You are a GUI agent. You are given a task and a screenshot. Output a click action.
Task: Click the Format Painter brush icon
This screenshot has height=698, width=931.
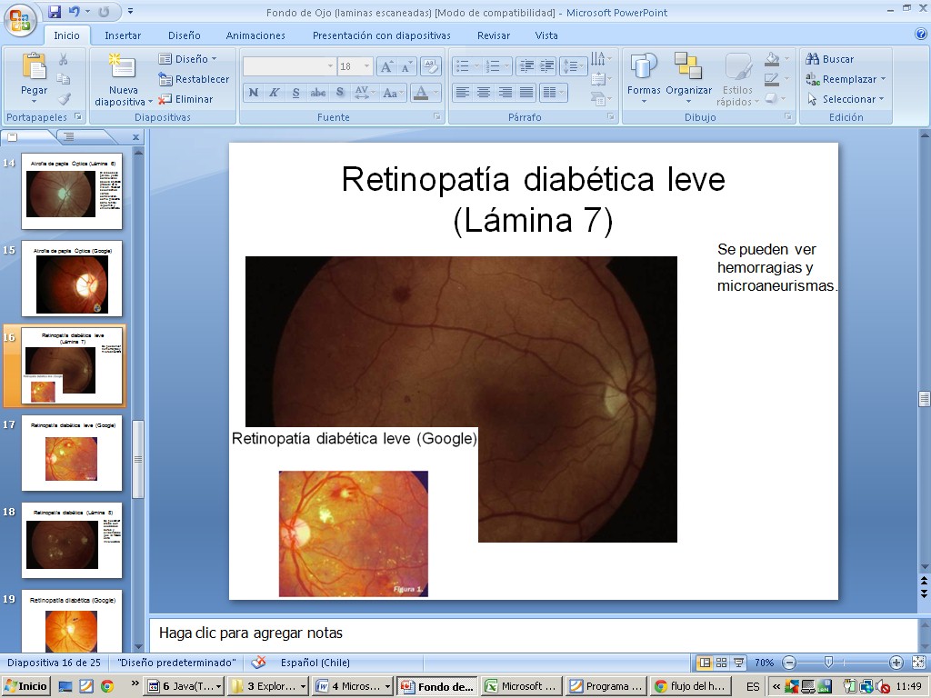tap(64, 99)
